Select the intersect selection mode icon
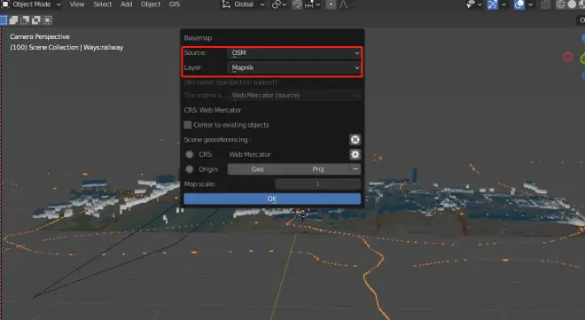Viewport: 585px width, 320px height. (47, 20)
